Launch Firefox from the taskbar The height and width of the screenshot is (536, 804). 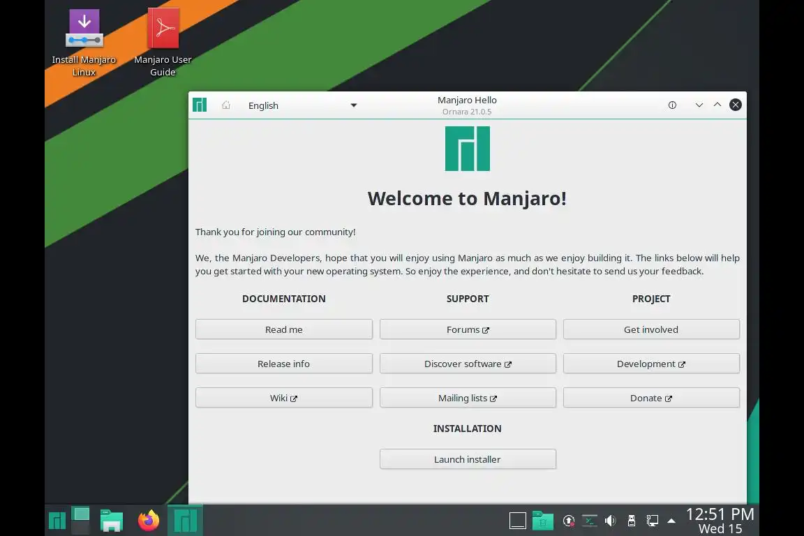click(x=149, y=521)
